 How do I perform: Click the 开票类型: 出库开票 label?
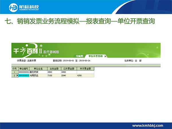click(26, 60)
